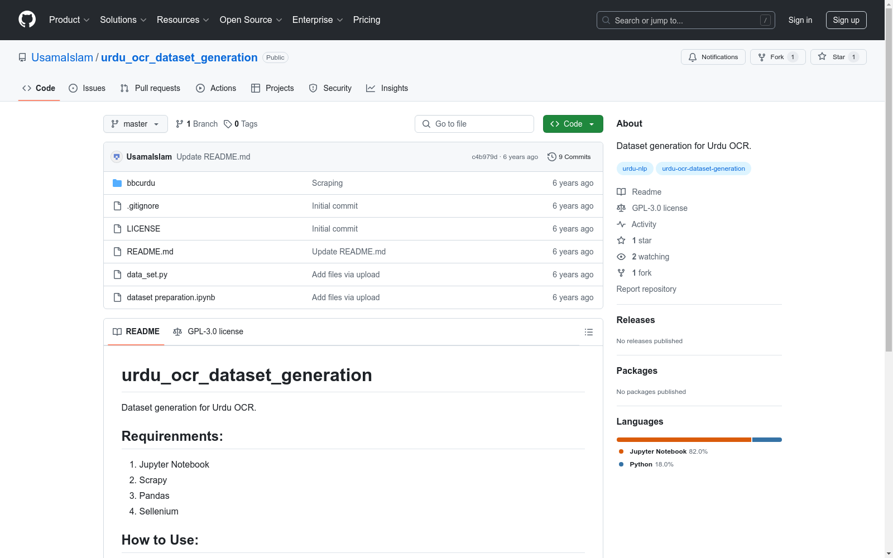Open the Insights tab
The image size is (893, 558).
(x=387, y=88)
